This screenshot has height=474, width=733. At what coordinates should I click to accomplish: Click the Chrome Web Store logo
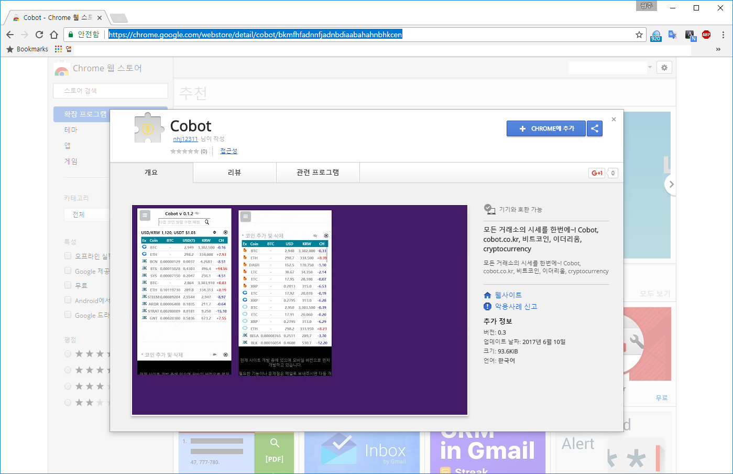click(62, 69)
